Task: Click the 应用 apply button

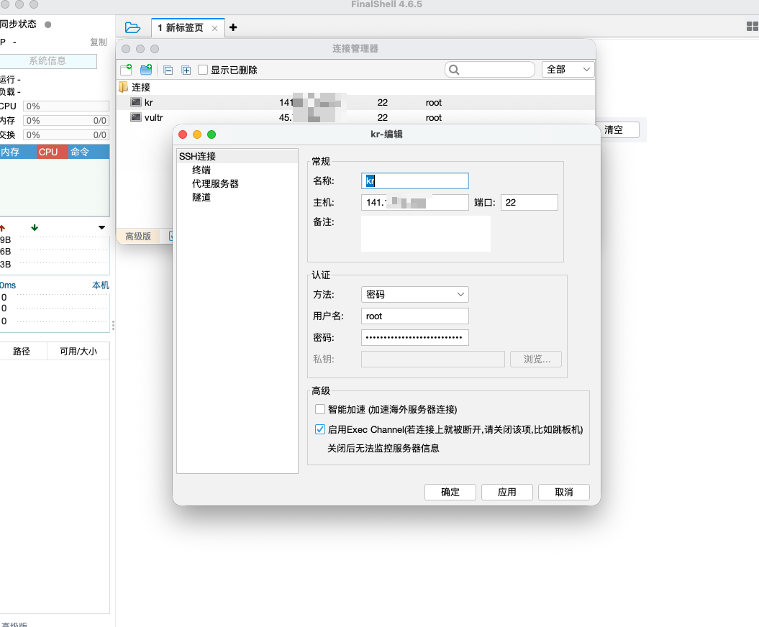Action: 506,492
